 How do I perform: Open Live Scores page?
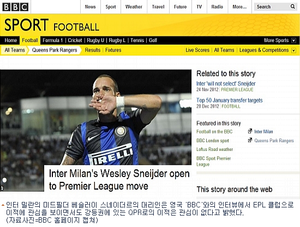click(197, 50)
